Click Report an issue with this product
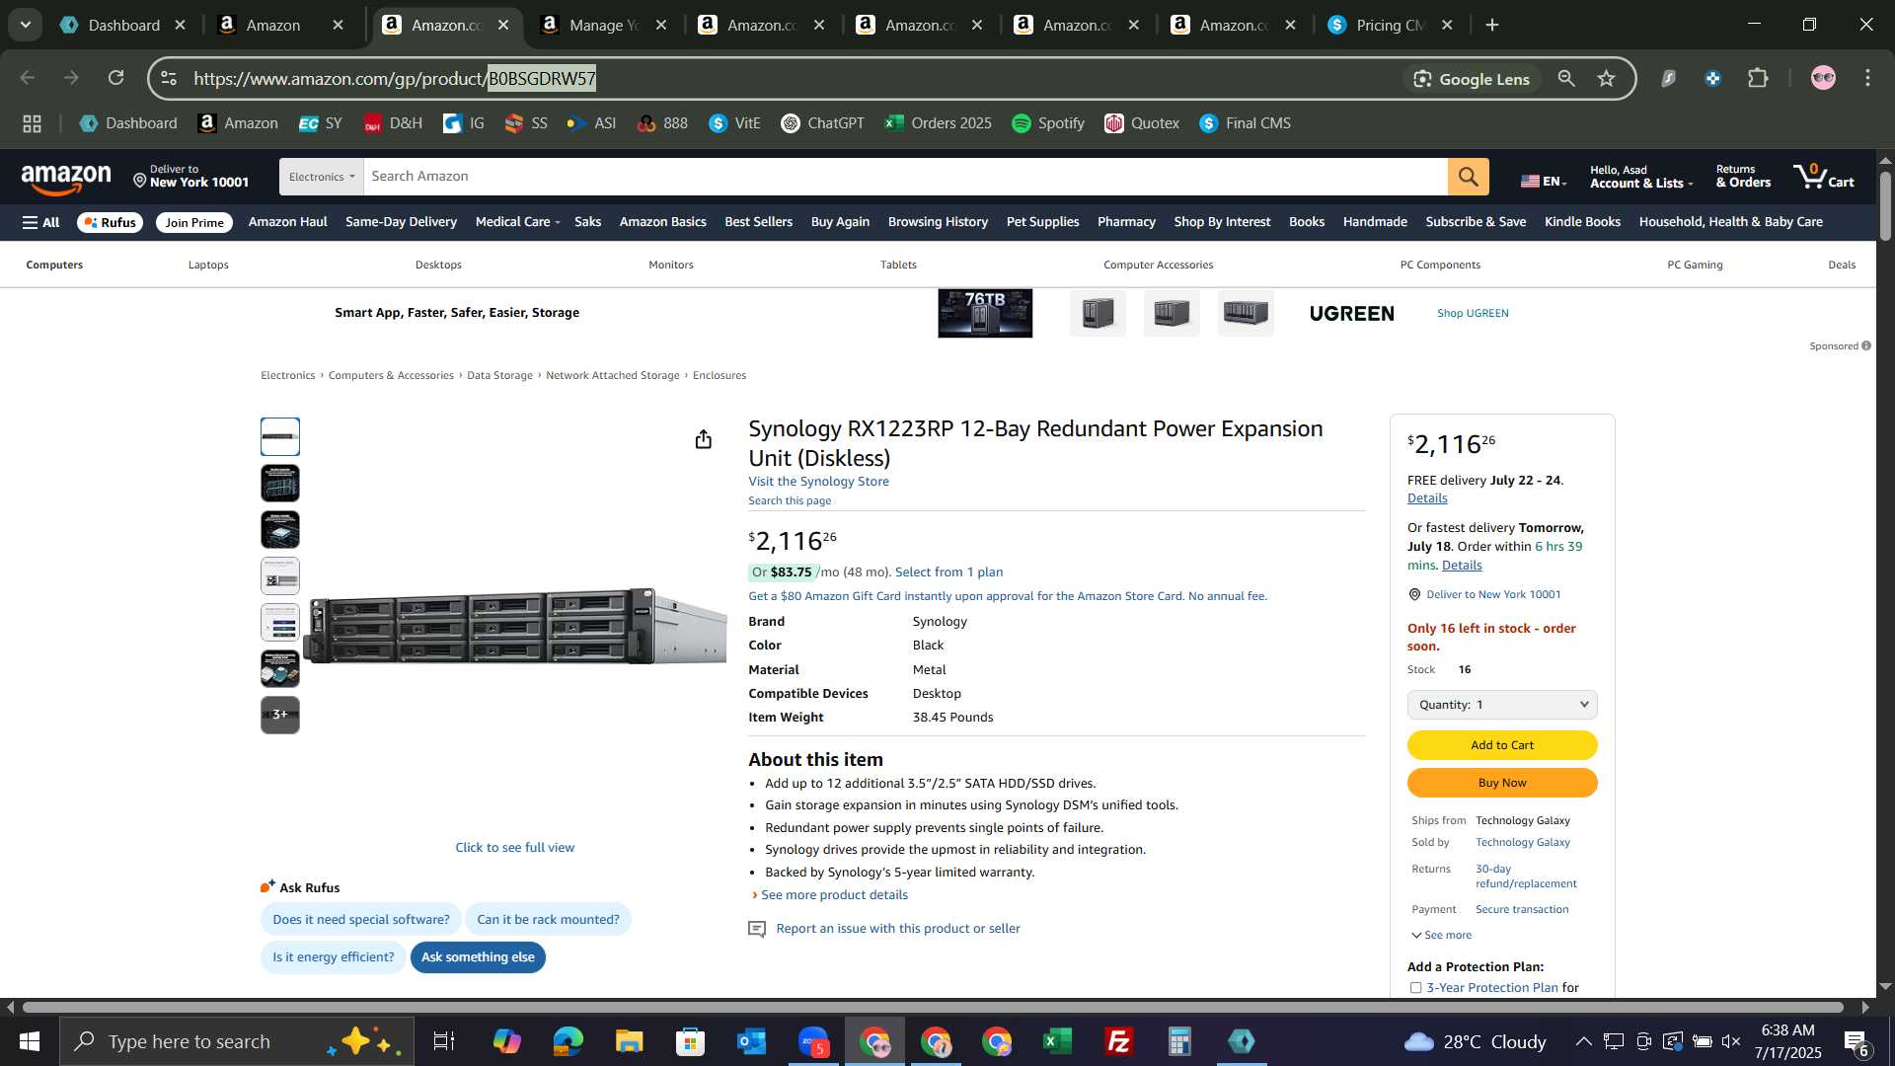 (897, 929)
